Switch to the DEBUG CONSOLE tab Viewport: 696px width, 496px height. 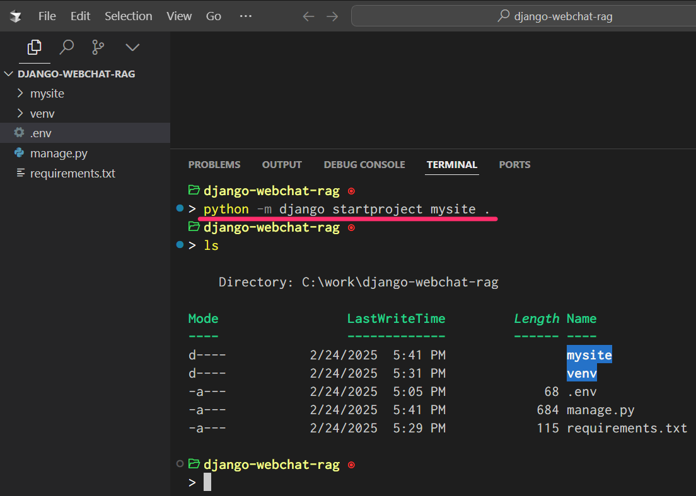(364, 164)
